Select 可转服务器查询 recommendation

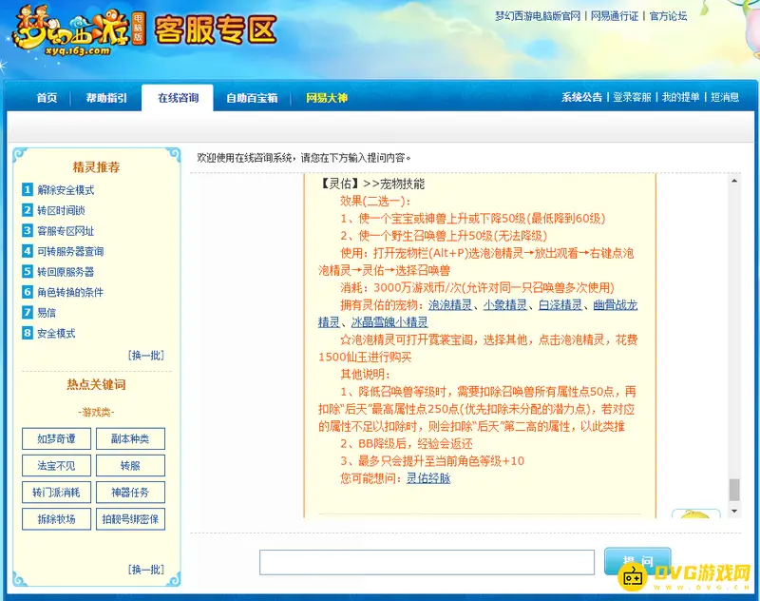[x=70, y=251]
